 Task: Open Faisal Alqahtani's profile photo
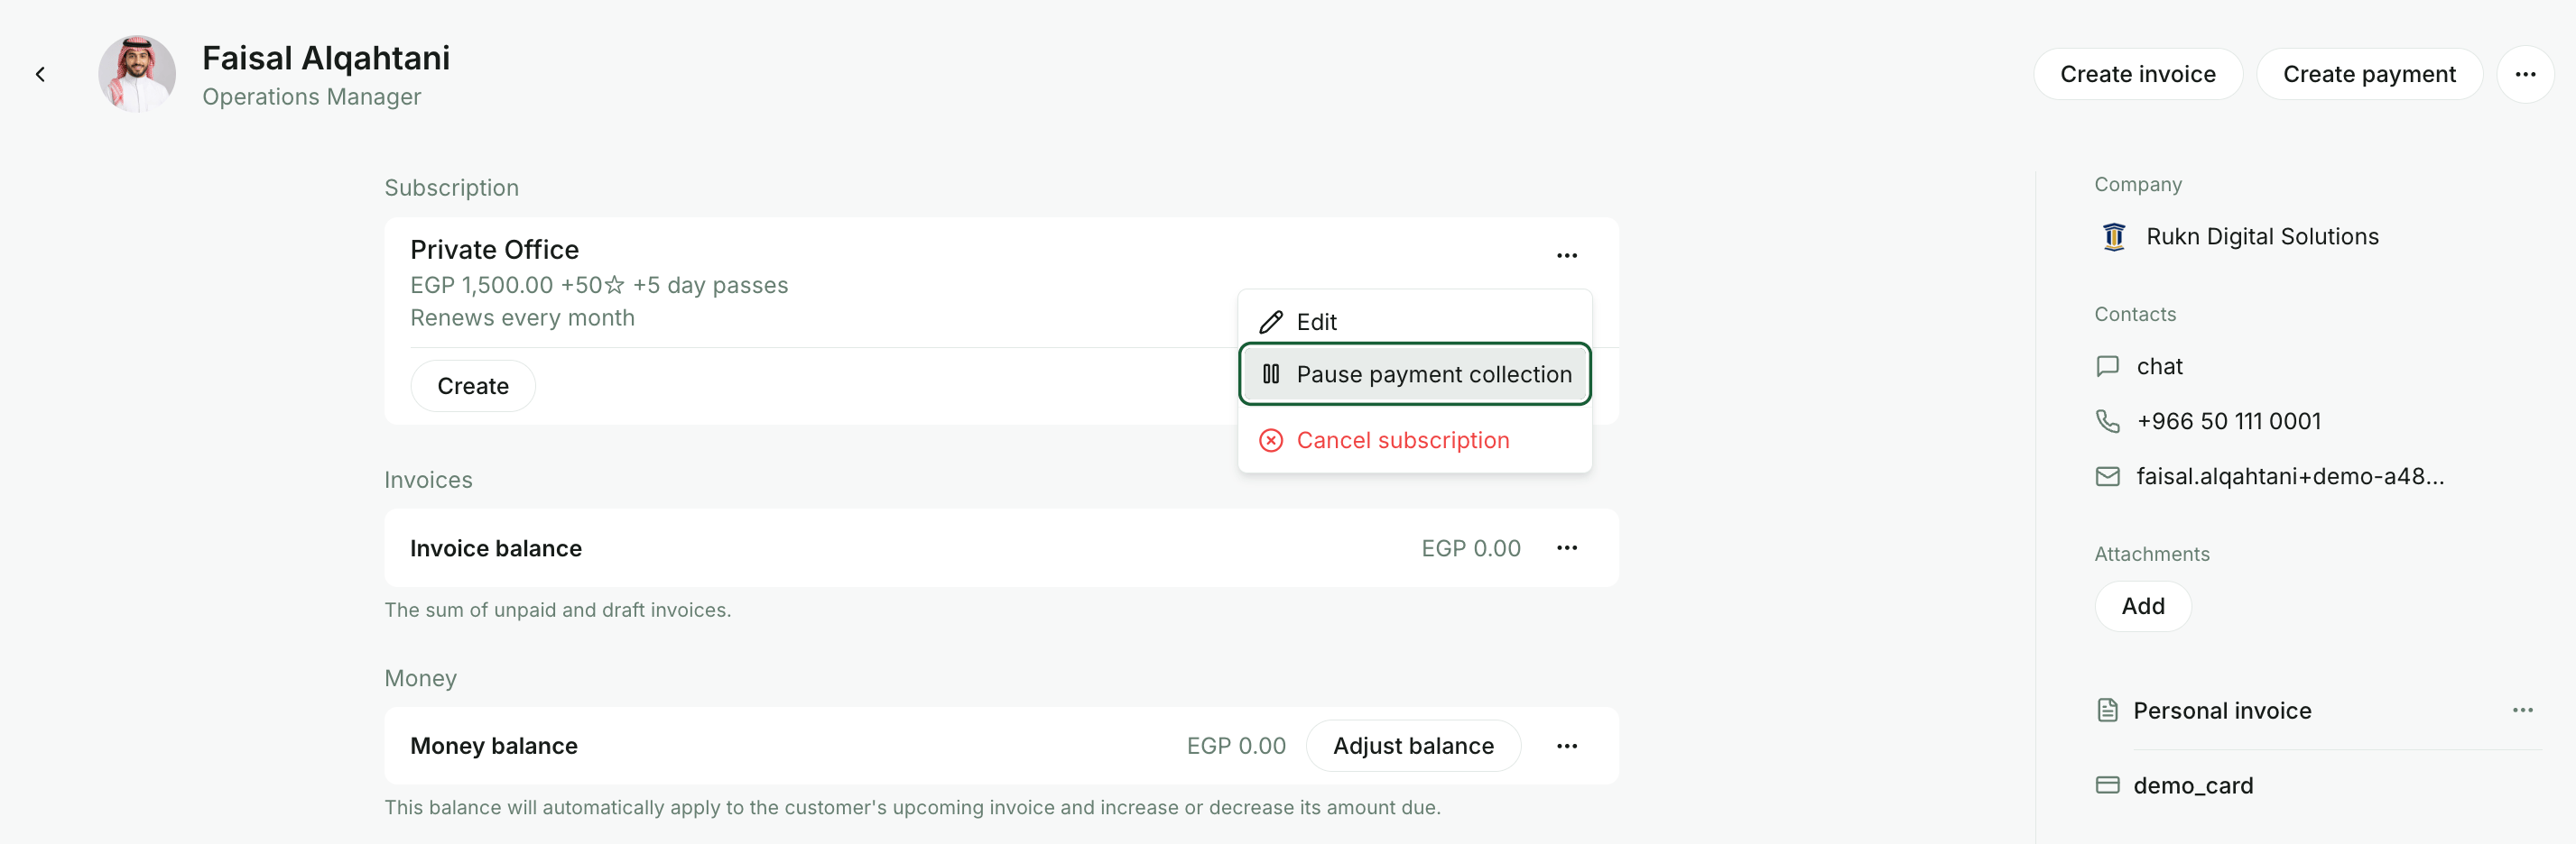(x=137, y=74)
